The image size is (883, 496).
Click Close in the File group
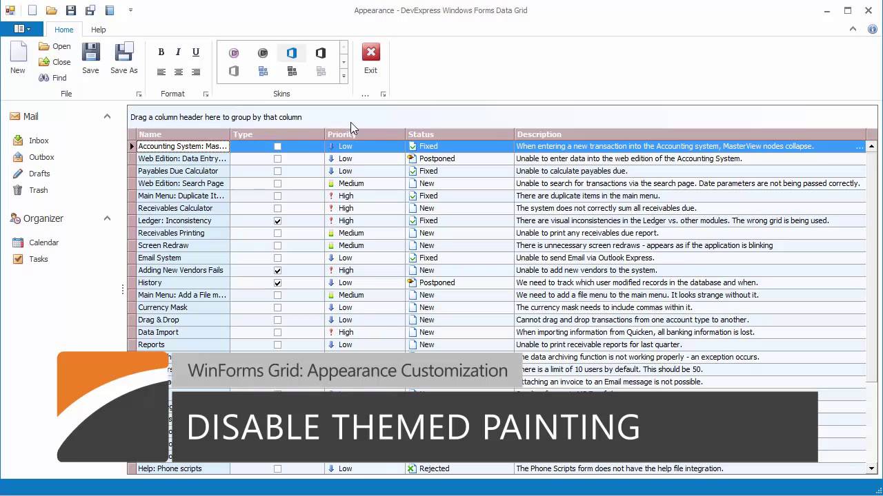pos(54,62)
